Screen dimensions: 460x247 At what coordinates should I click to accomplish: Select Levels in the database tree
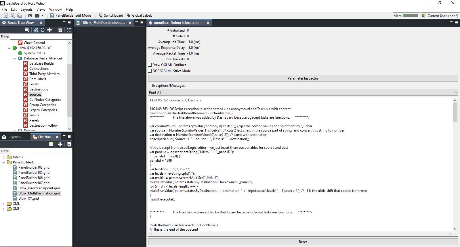(34, 84)
